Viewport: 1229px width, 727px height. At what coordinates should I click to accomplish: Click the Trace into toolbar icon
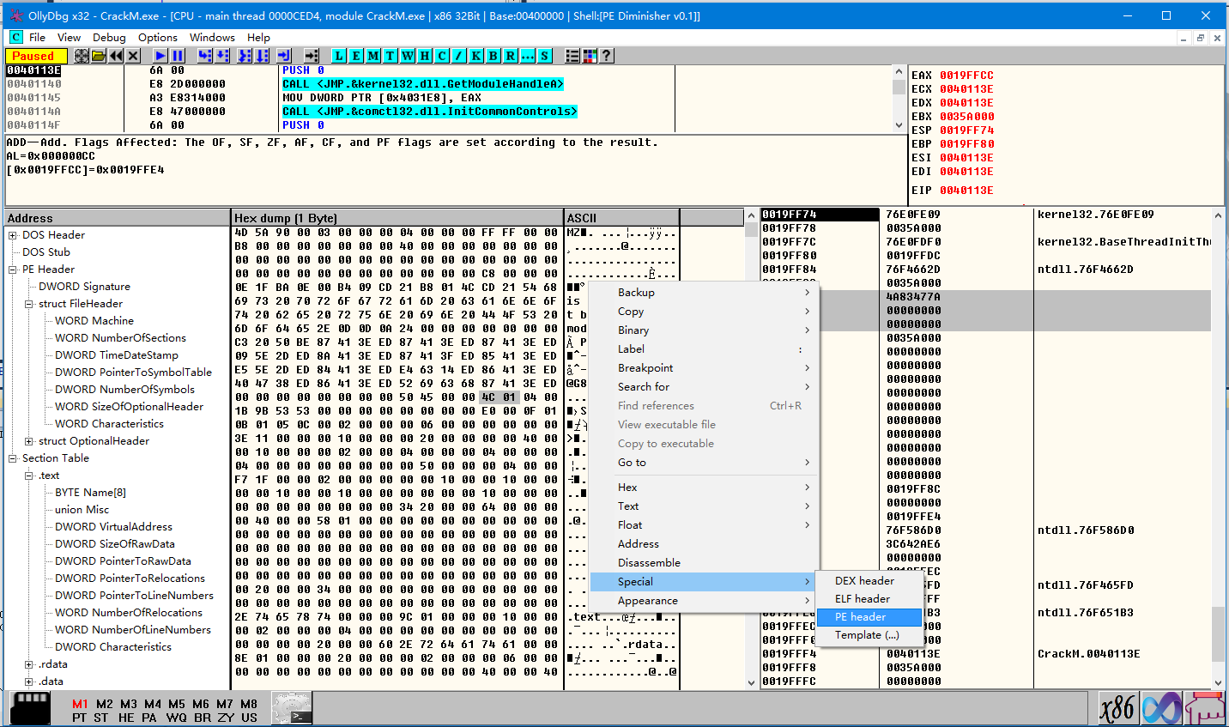coord(245,56)
